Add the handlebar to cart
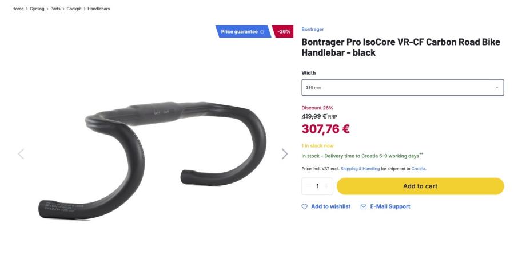This screenshot has height=256, width=526. (x=420, y=186)
